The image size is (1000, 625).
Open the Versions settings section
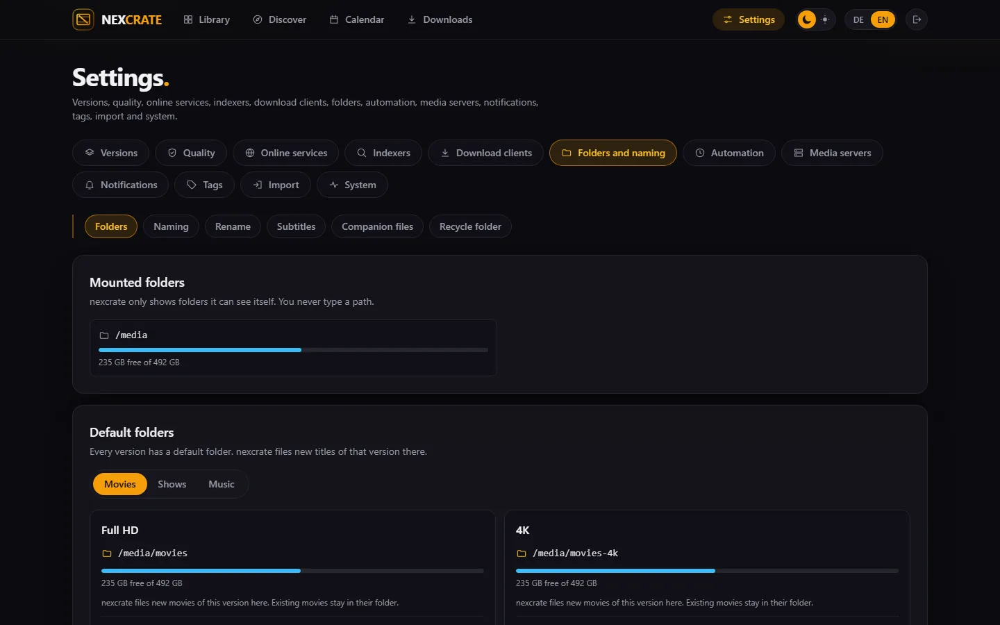[x=110, y=153]
